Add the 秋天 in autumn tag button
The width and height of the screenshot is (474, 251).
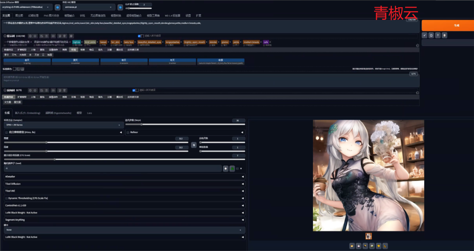pyautogui.click(x=124, y=62)
